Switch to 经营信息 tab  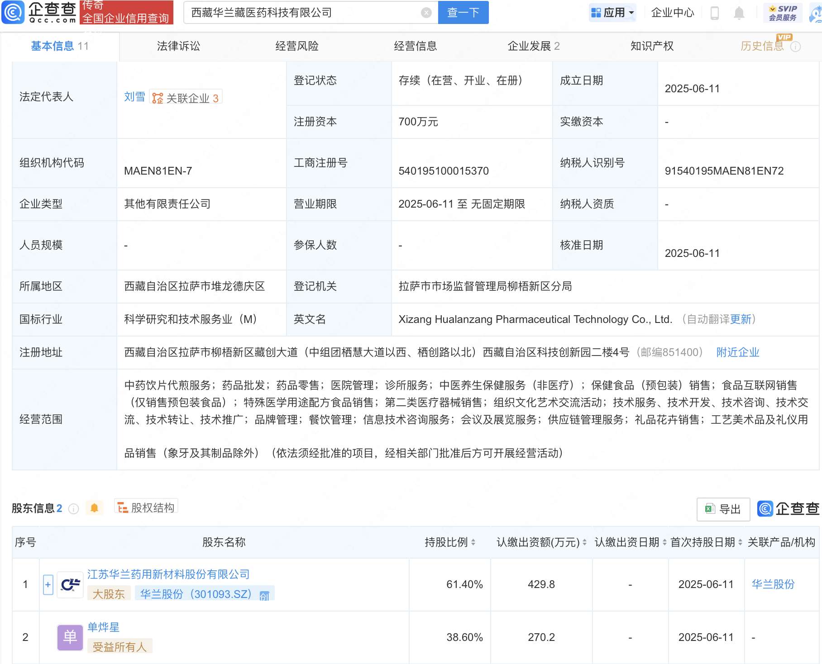[416, 46]
